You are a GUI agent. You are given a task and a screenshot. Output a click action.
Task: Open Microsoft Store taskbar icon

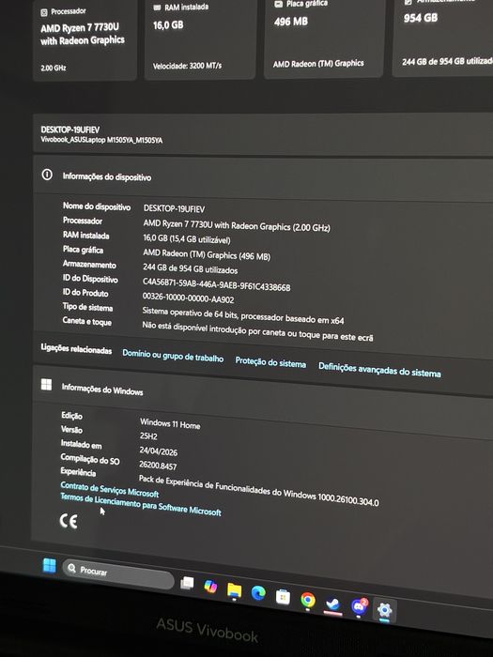[283, 597]
